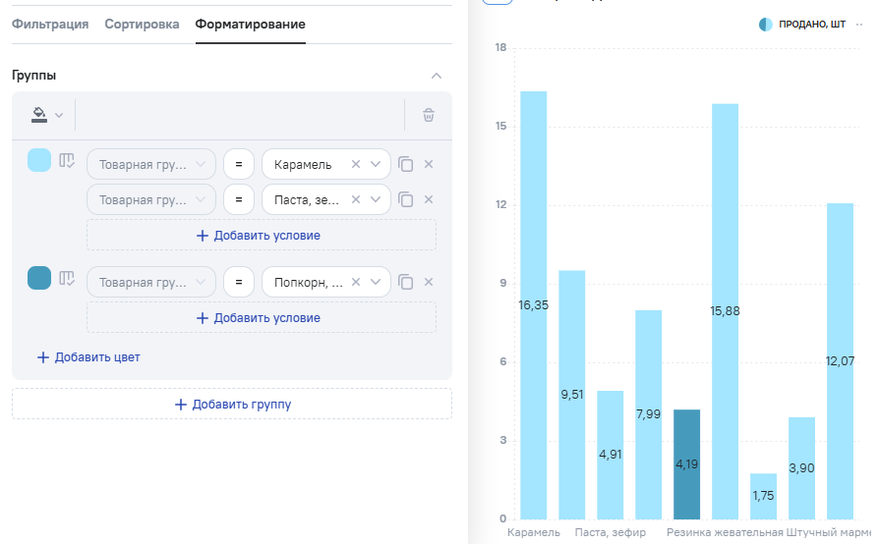Open the Сортировка tab

tap(142, 24)
